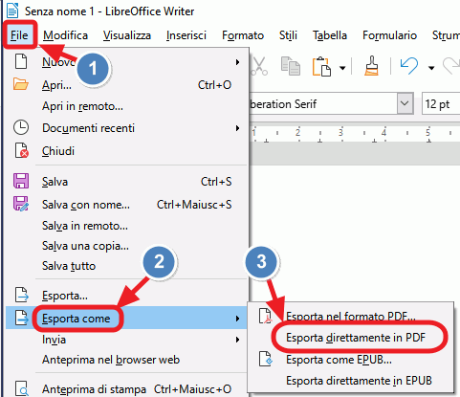Open the Formato menu
The width and height of the screenshot is (460, 397).
pyautogui.click(x=243, y=35)
